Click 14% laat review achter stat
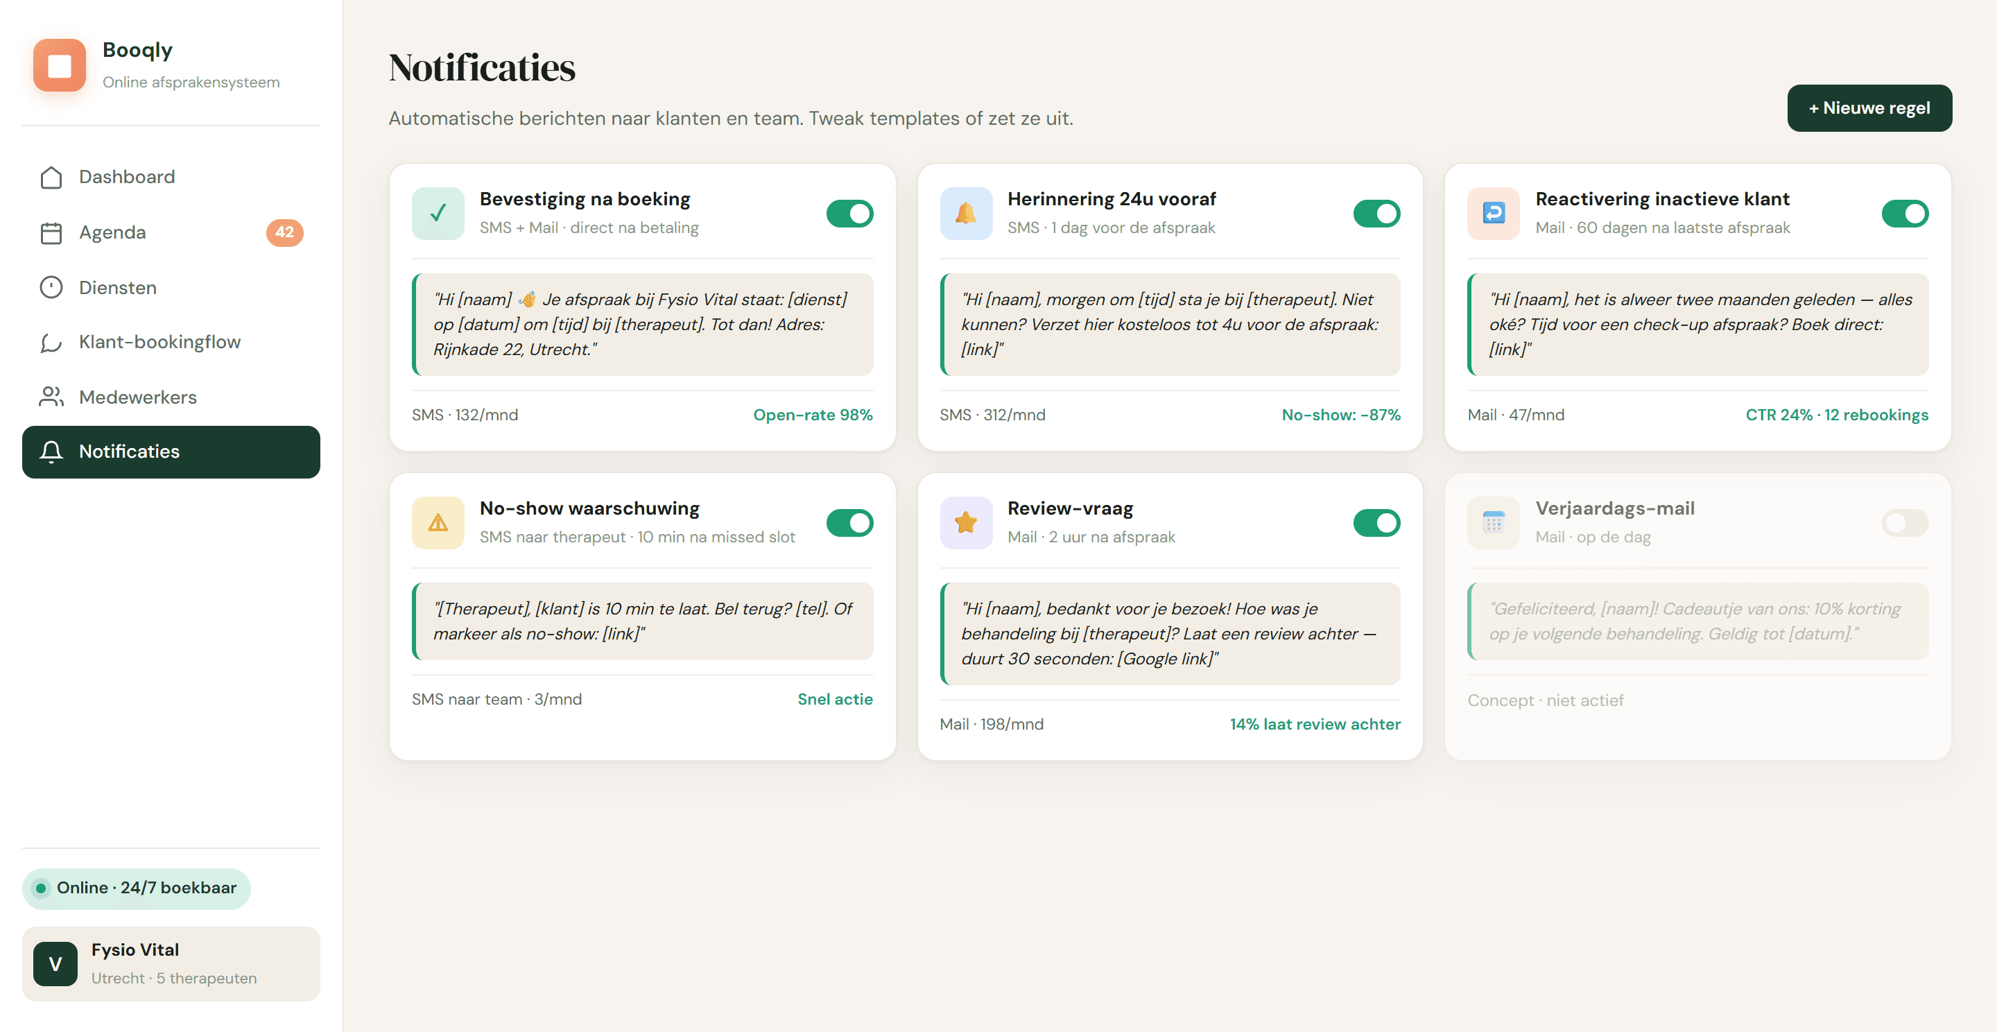 (x=1315, y=724)
